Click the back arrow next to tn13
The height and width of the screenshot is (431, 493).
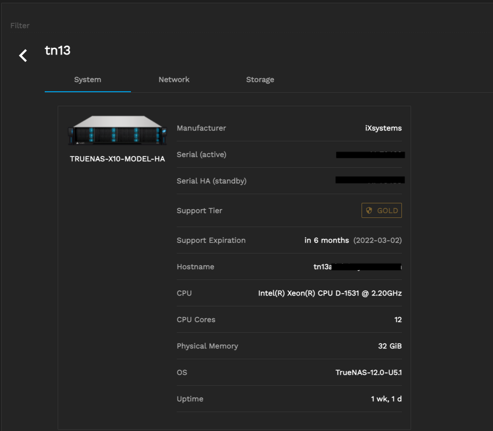[23, 55]
